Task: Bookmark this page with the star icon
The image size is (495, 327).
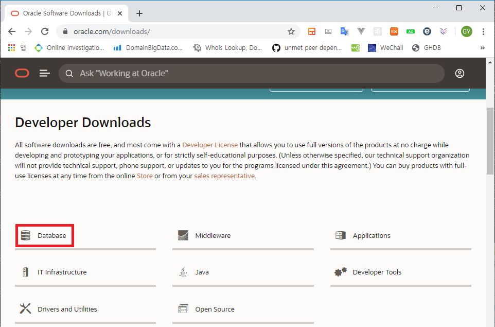Action: (x=291, y=31)
